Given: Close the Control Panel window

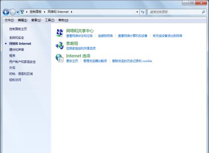Looking at the screenshot, I should coord(201,3).
